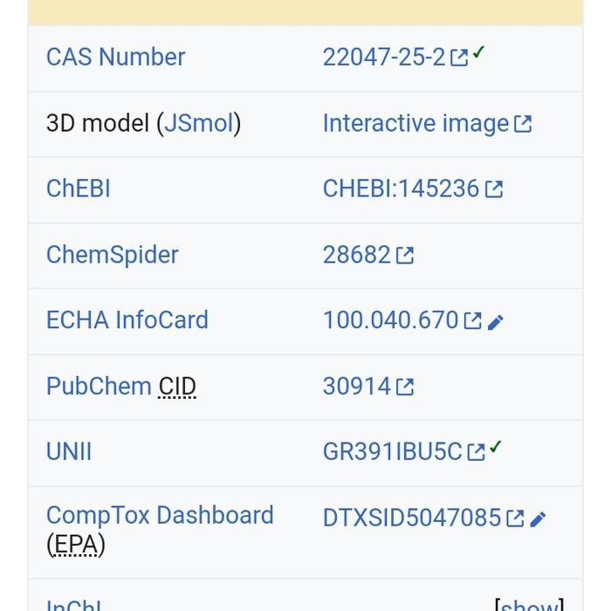
Task: Open the PubChem label link
Action: [99, 386]
